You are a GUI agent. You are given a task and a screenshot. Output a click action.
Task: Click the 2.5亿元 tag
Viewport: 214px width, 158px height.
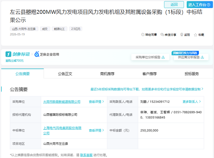pos(76,29)
